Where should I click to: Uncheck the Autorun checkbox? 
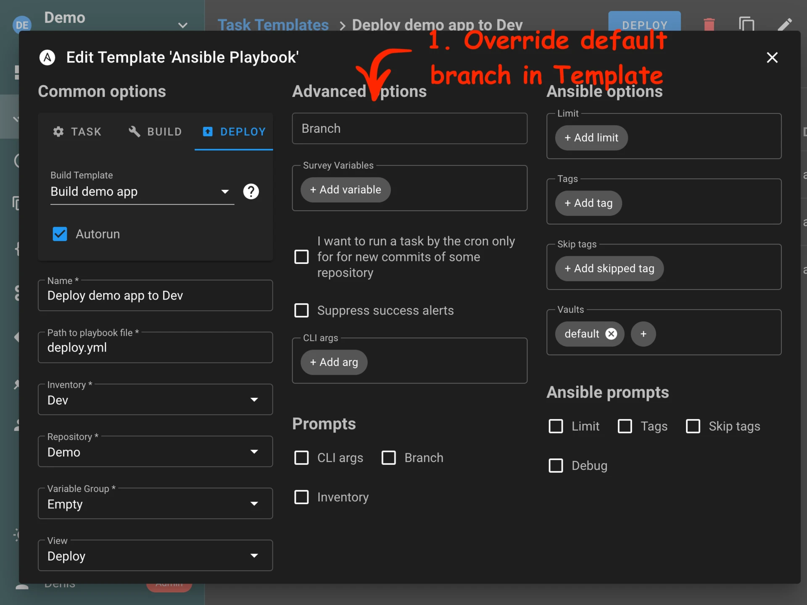[60, 234]
